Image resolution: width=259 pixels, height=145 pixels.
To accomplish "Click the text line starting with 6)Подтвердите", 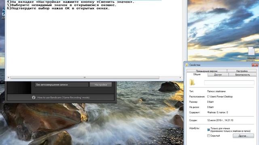I will (58, 8).
